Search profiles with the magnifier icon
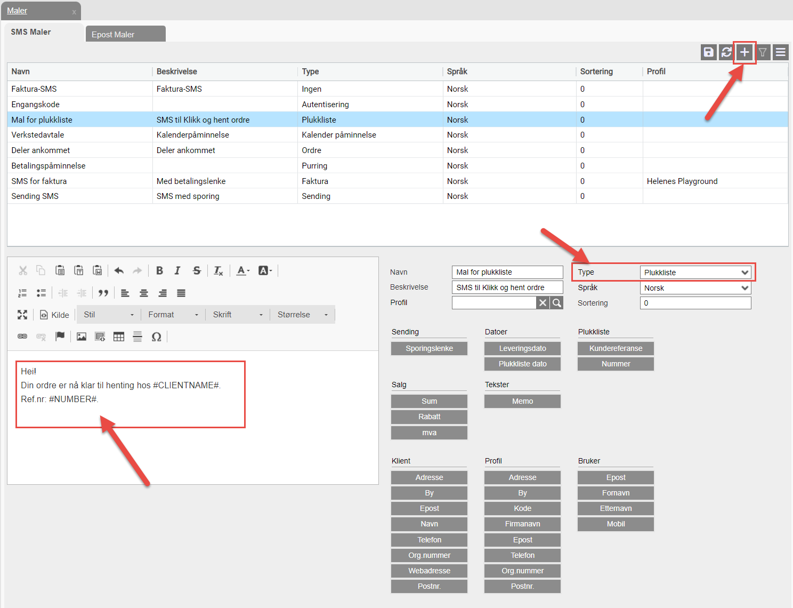This screenshot has height=608, width=793. [556, 303]
